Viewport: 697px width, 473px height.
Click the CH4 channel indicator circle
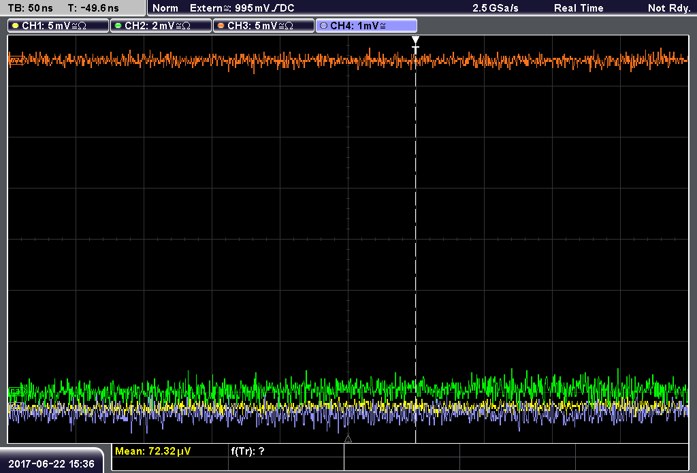pyautogui.click(x=323, y=26)
